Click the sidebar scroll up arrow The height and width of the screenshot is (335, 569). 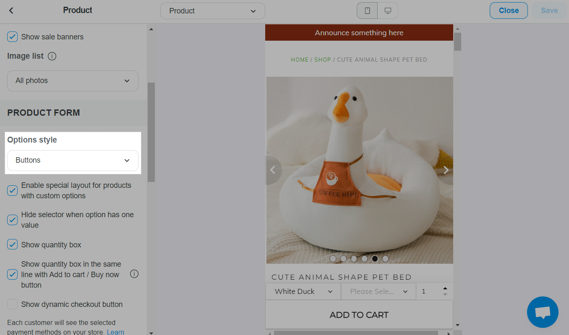[151, 29]
